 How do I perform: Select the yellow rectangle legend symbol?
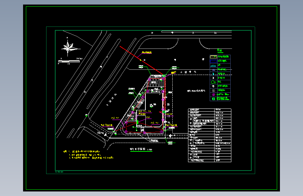(x=213, y=57)
